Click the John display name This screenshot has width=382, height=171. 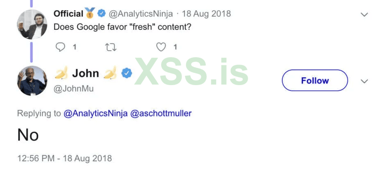[85, 73]
